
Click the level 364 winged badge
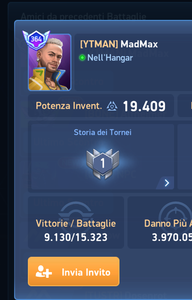36,40
